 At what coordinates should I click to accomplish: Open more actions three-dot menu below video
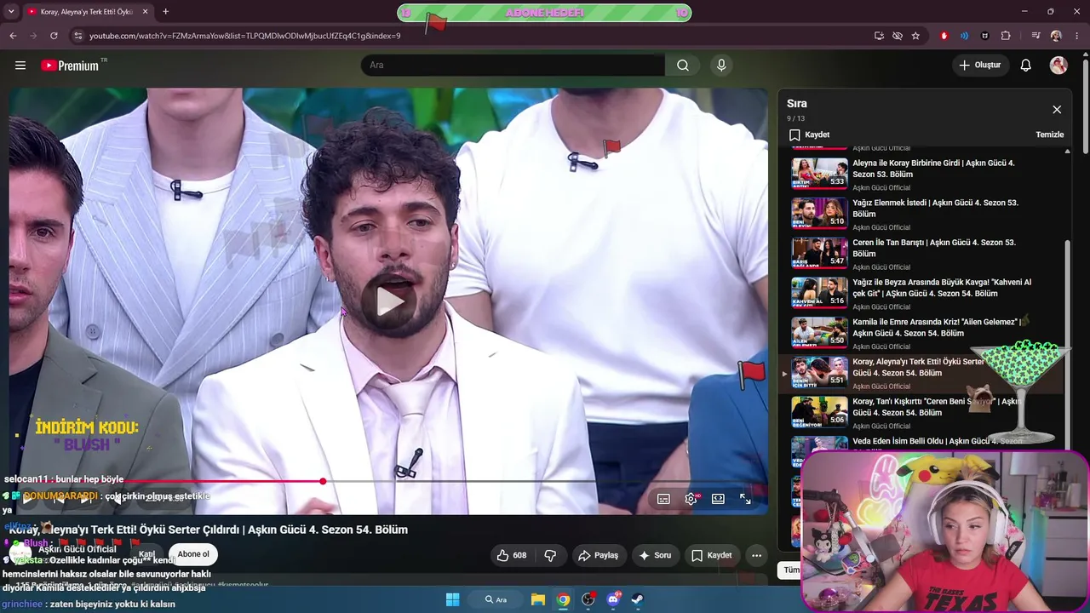[756, 555]
